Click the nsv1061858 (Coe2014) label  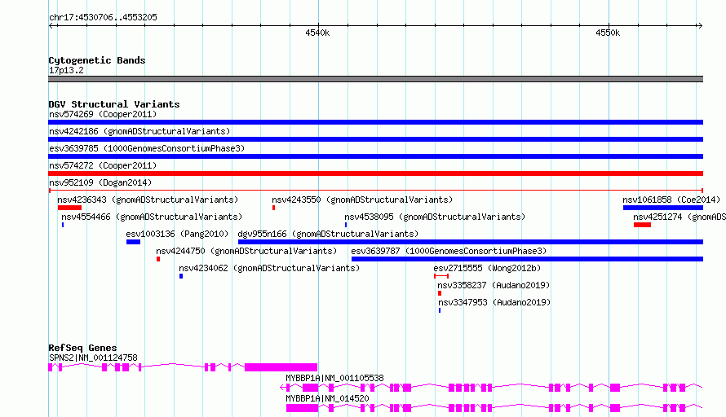(x=671, y=200)
